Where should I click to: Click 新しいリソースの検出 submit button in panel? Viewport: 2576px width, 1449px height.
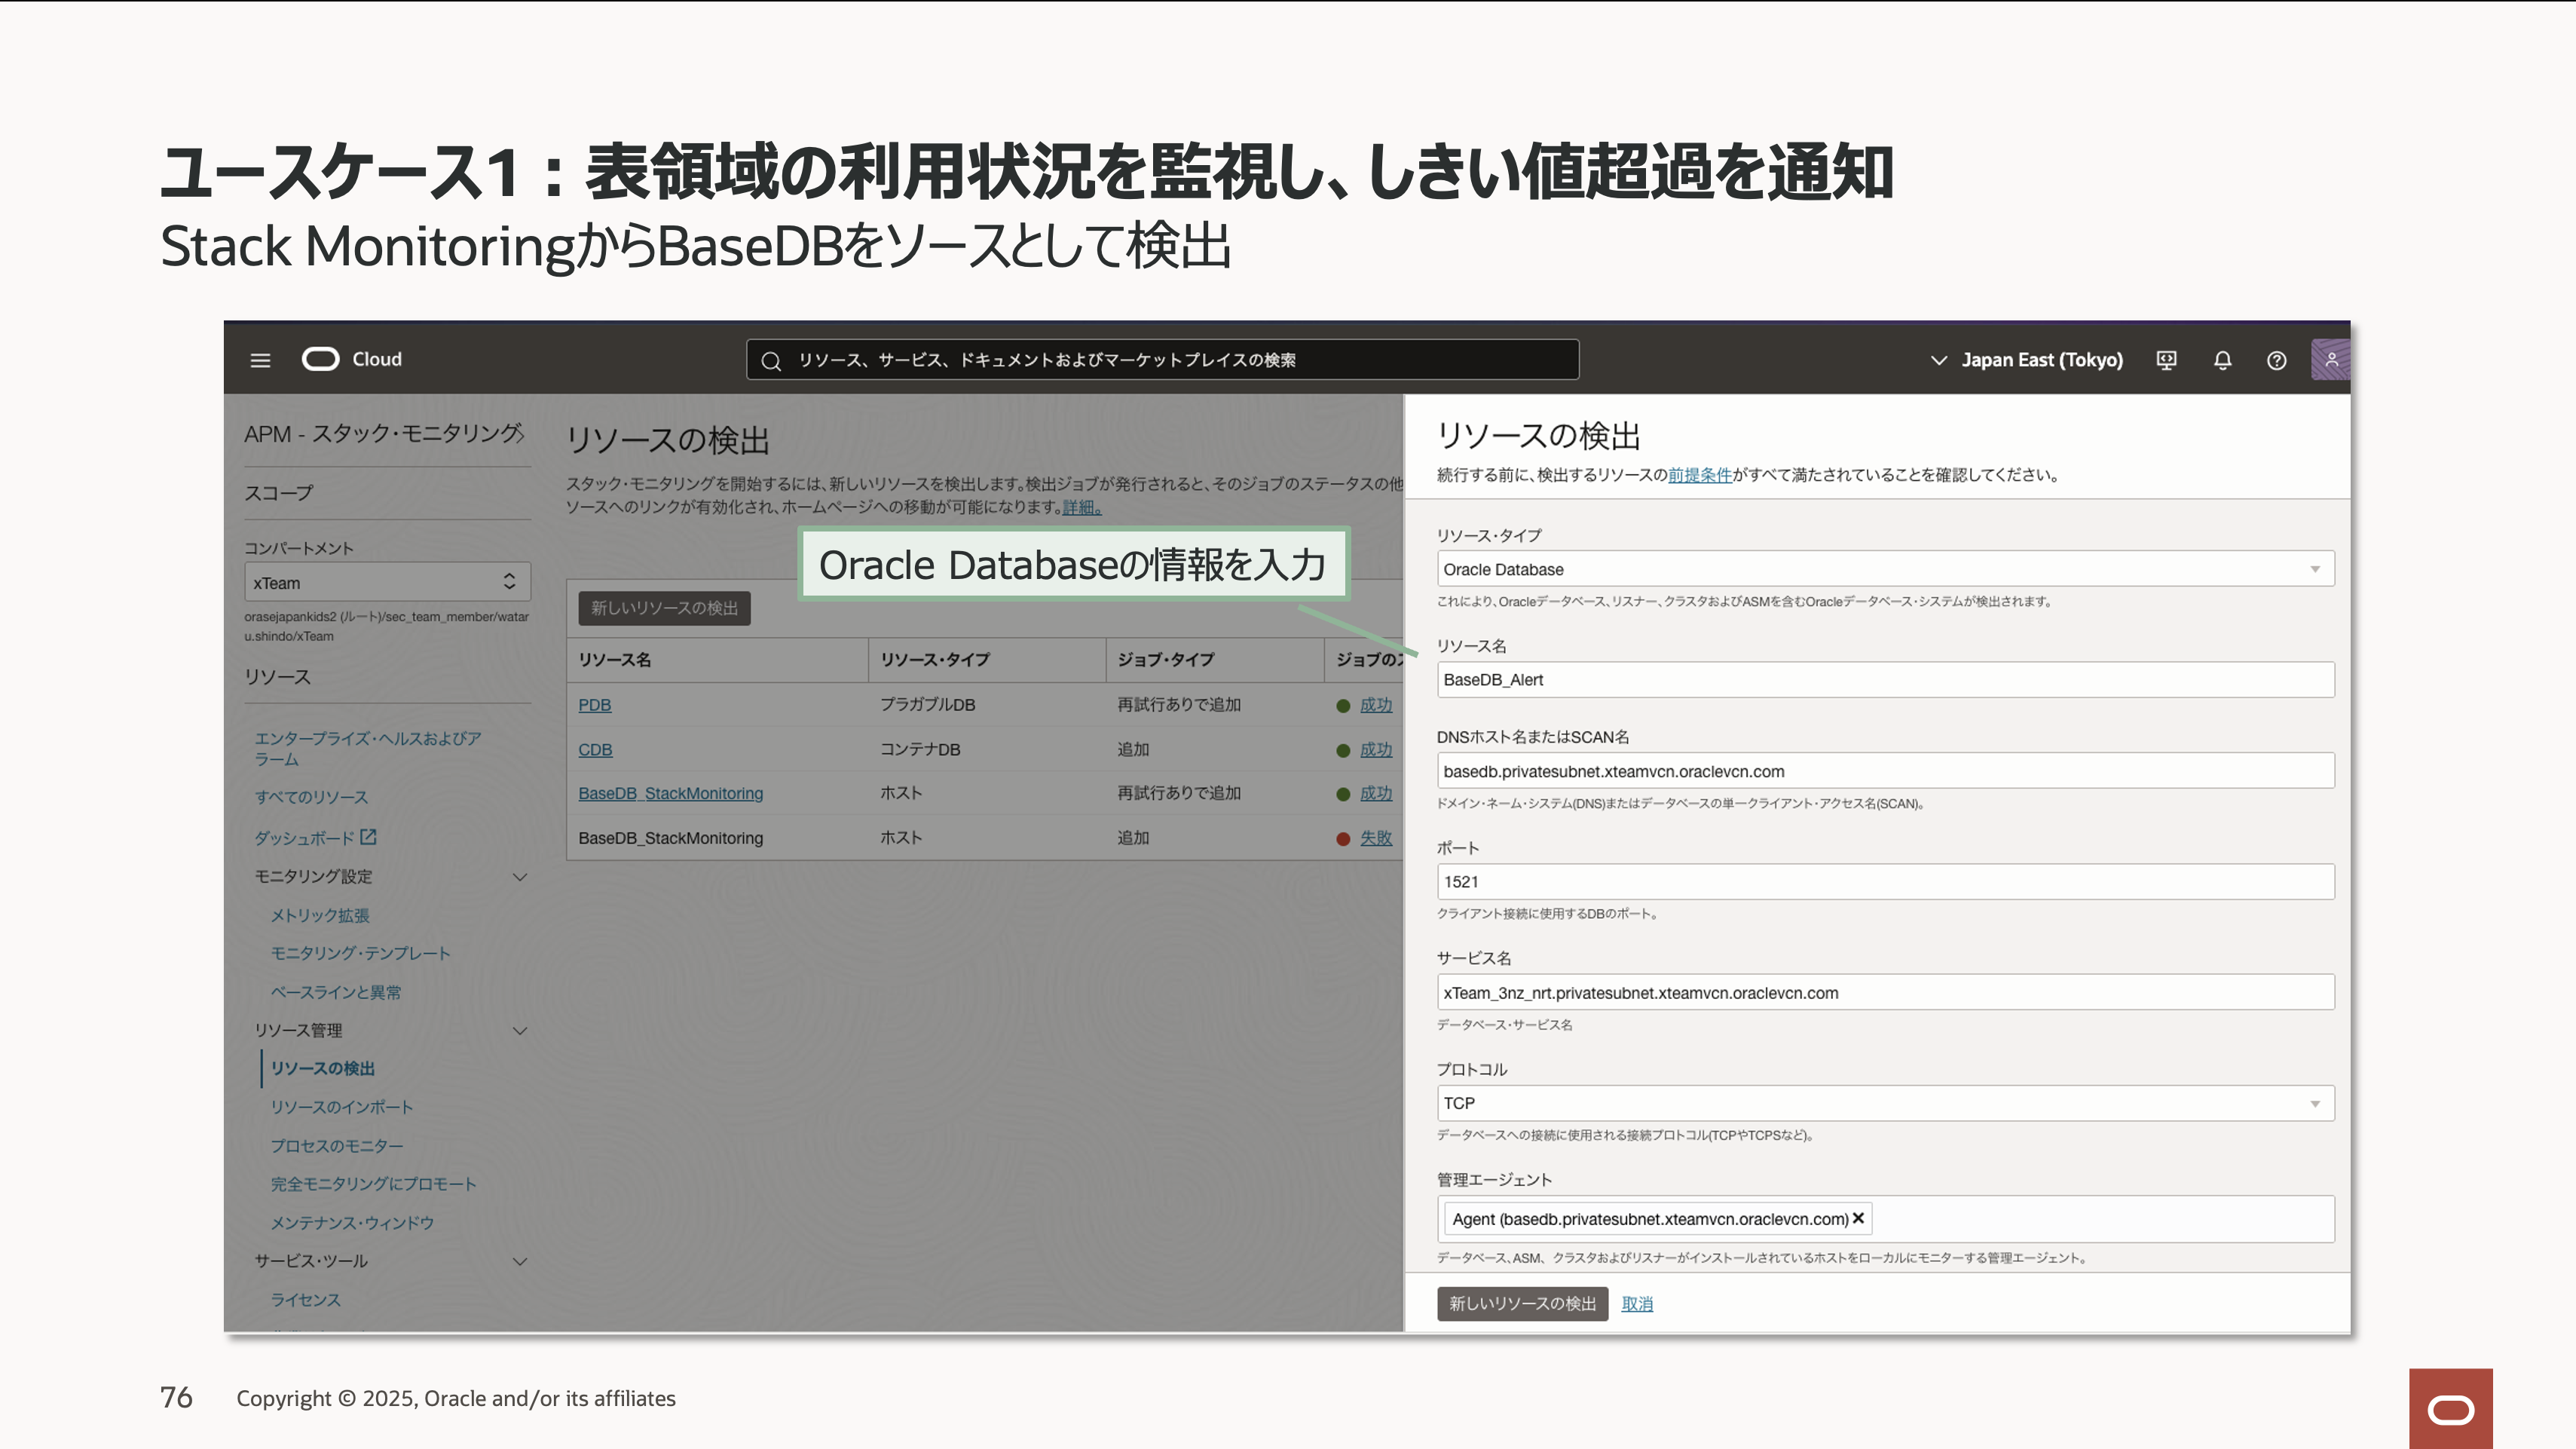[1522, 1304]
